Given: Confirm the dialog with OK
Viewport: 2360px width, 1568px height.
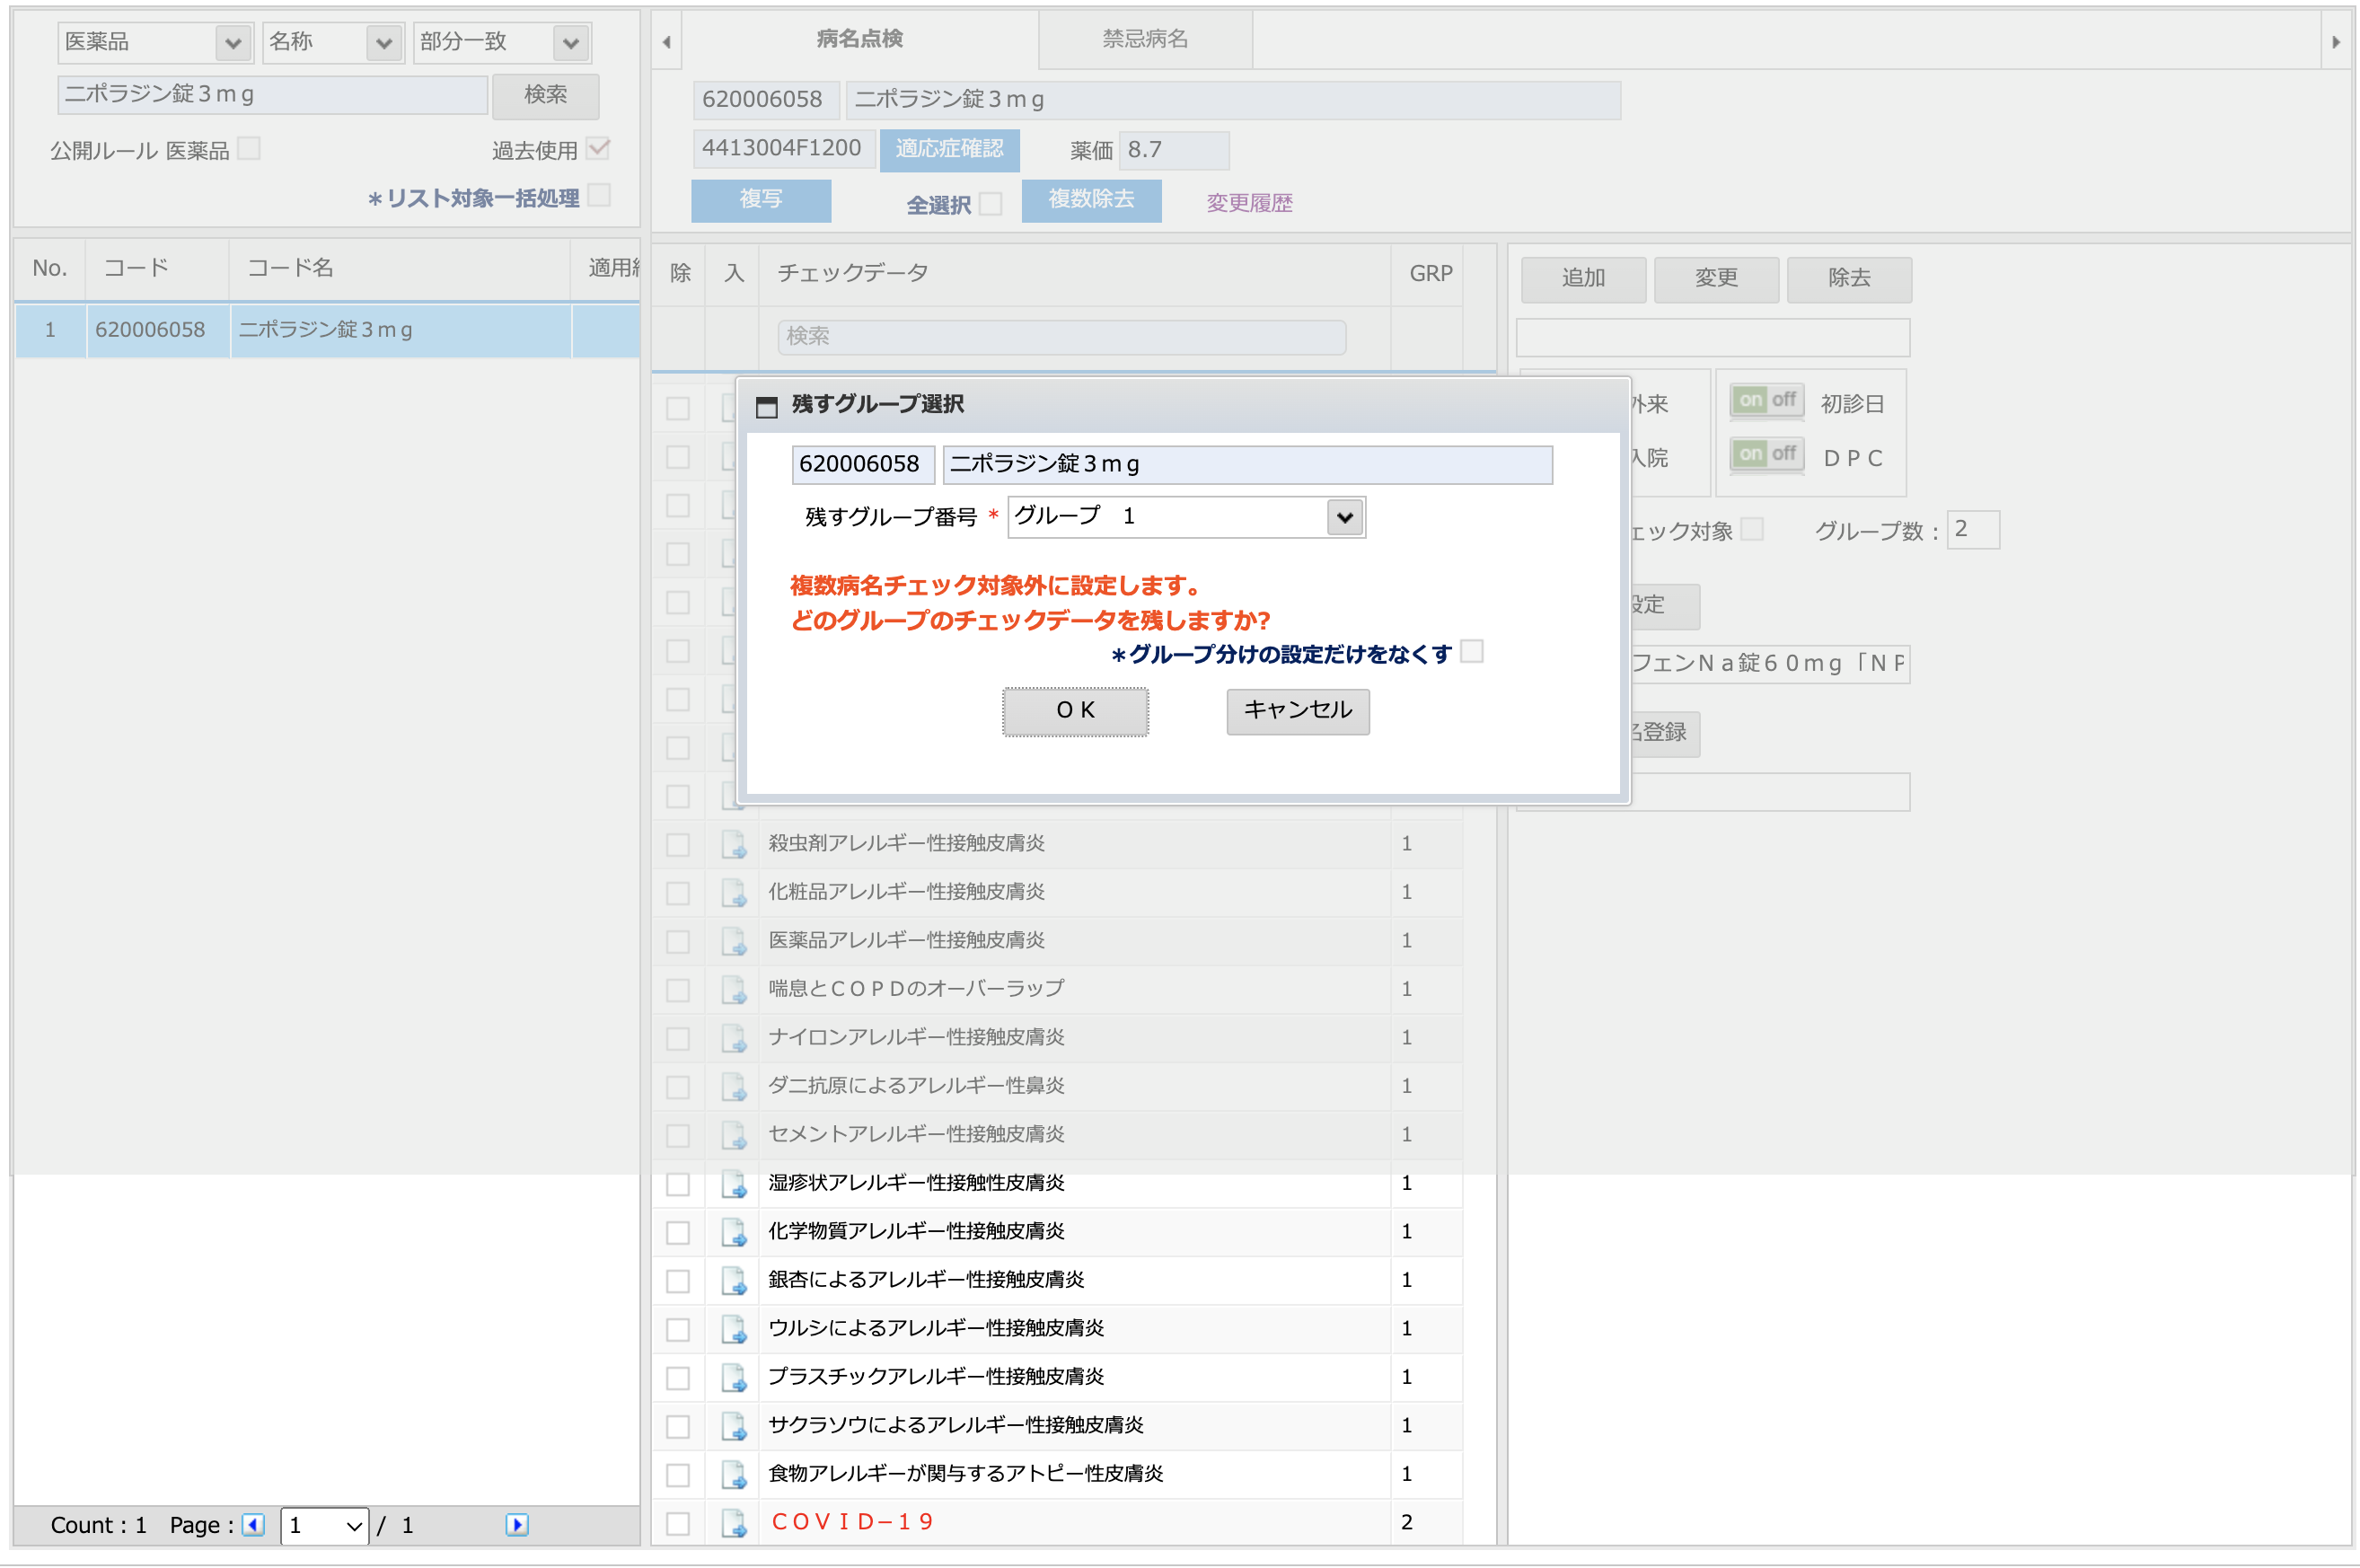Looking at the screenshot, I should coord(1075,711).
